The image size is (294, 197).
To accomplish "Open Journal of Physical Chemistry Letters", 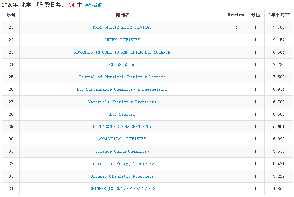I will tap(122, 77).
